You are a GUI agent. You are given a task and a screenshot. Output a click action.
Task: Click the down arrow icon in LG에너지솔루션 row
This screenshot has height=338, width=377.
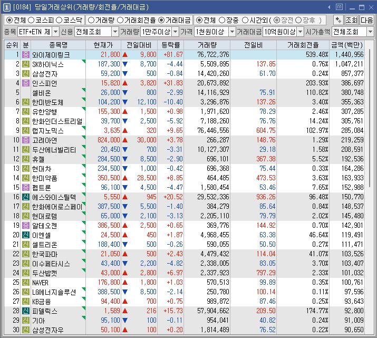pyautogui.click(x=125, y=292)
